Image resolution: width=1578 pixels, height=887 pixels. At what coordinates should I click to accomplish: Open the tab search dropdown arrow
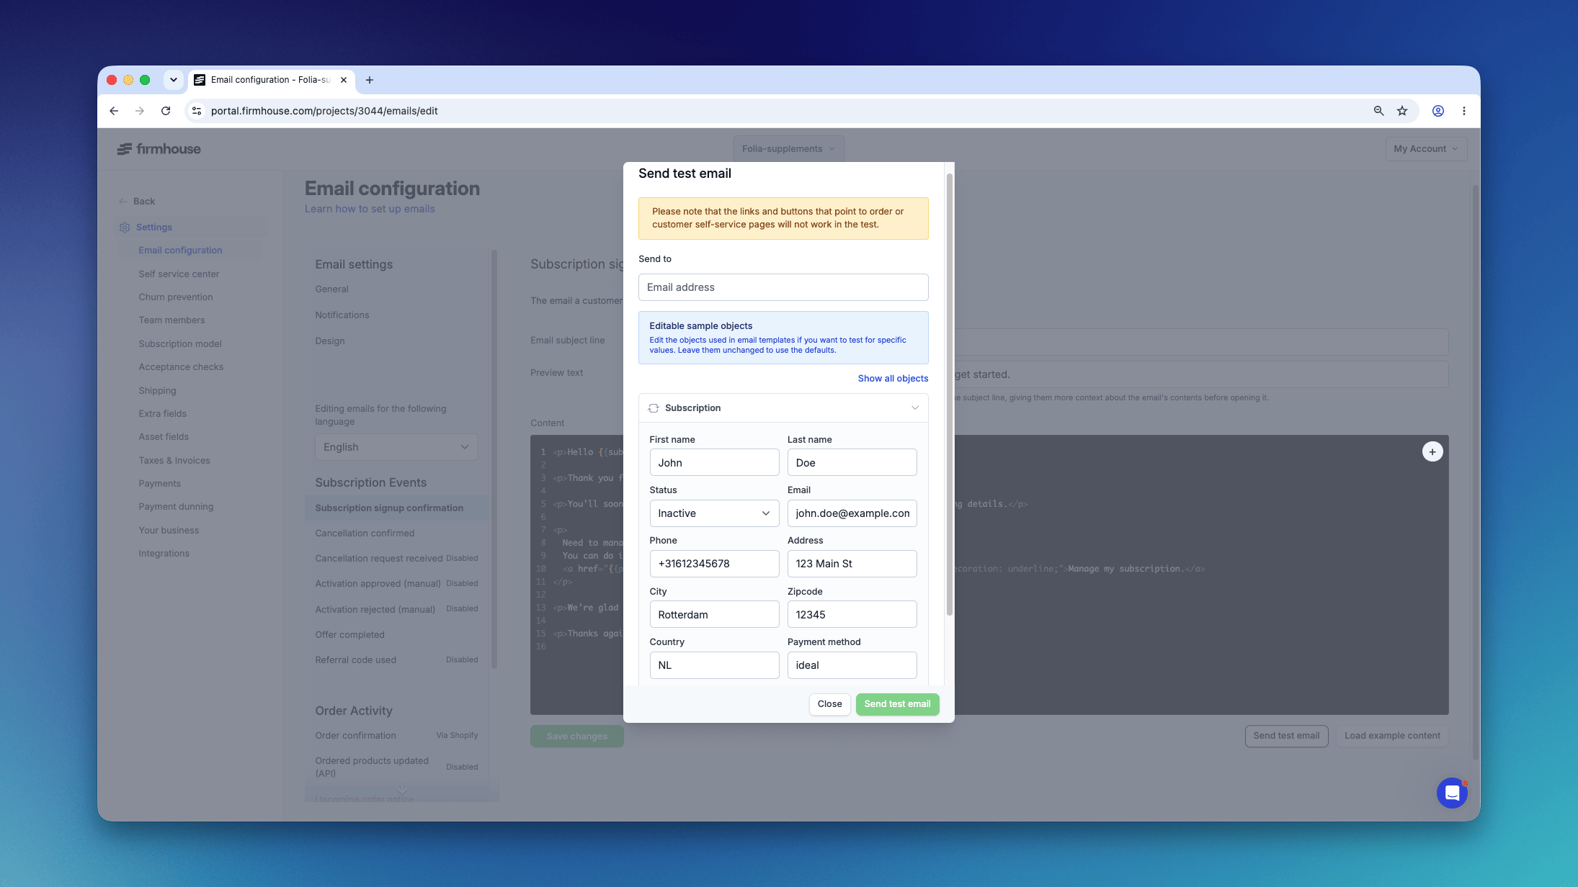(x=173, y=80)
